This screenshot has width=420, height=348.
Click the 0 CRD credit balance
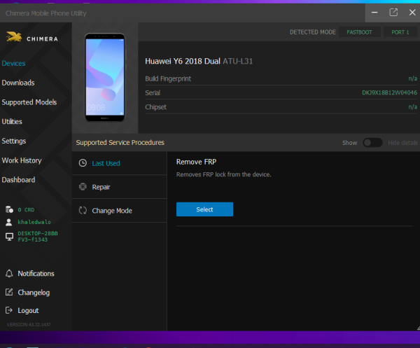click(27, 210)
